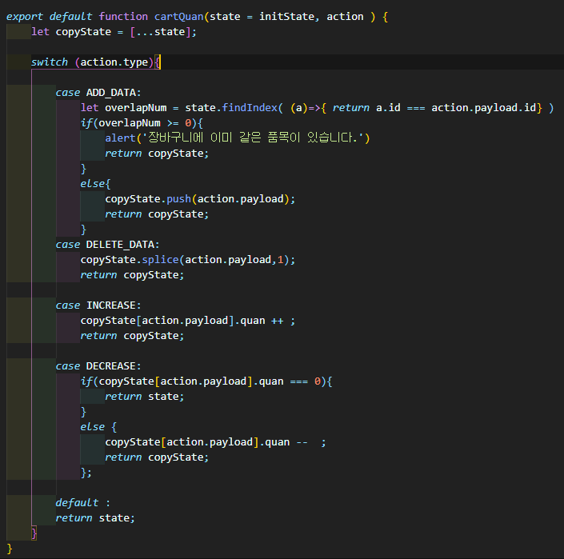
Task: Click 'case DECREASE:' label
Action: point(98,366)
